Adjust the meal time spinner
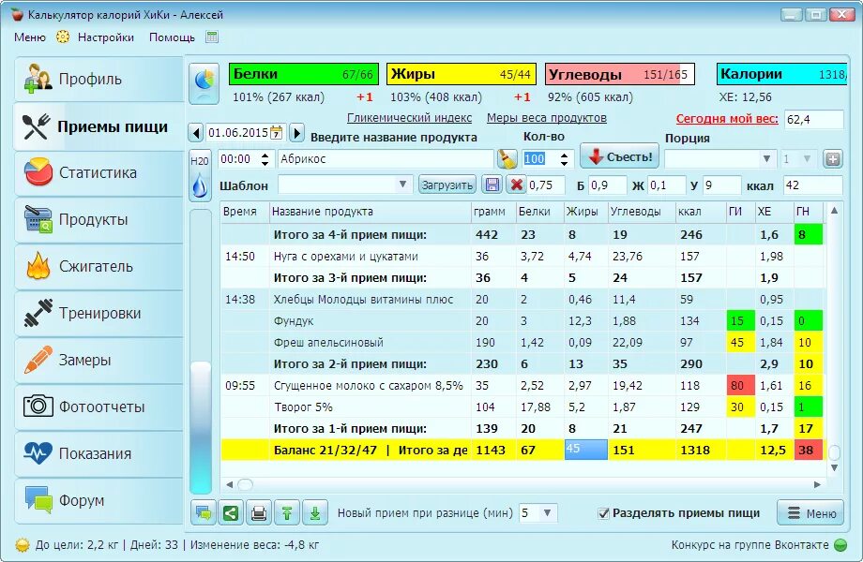 tap(265, 159)
